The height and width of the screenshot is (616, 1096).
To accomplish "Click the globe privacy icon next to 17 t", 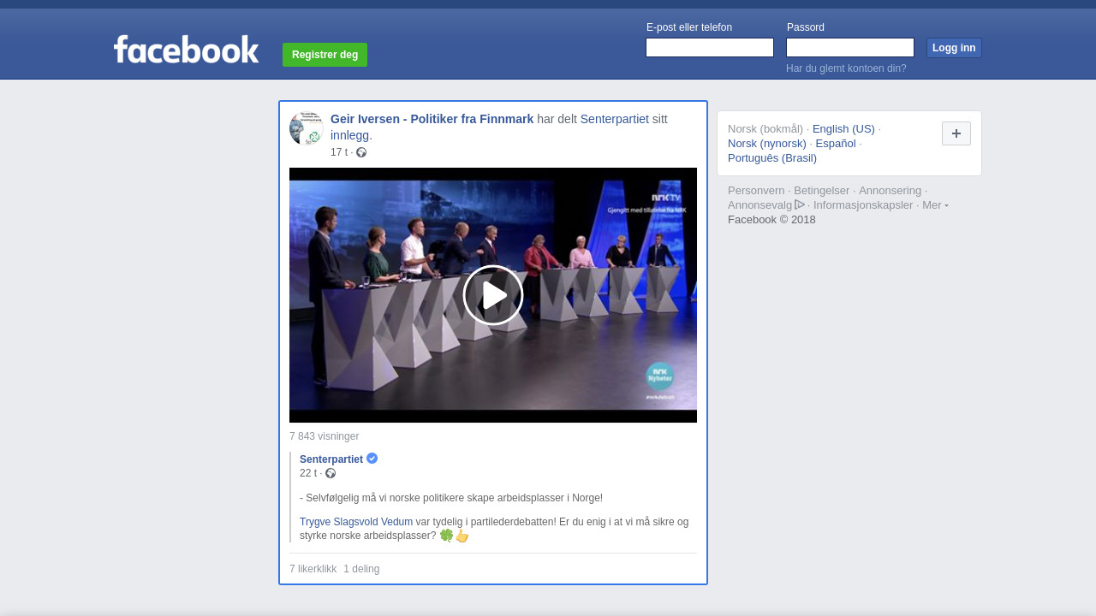I will (361, 152).
